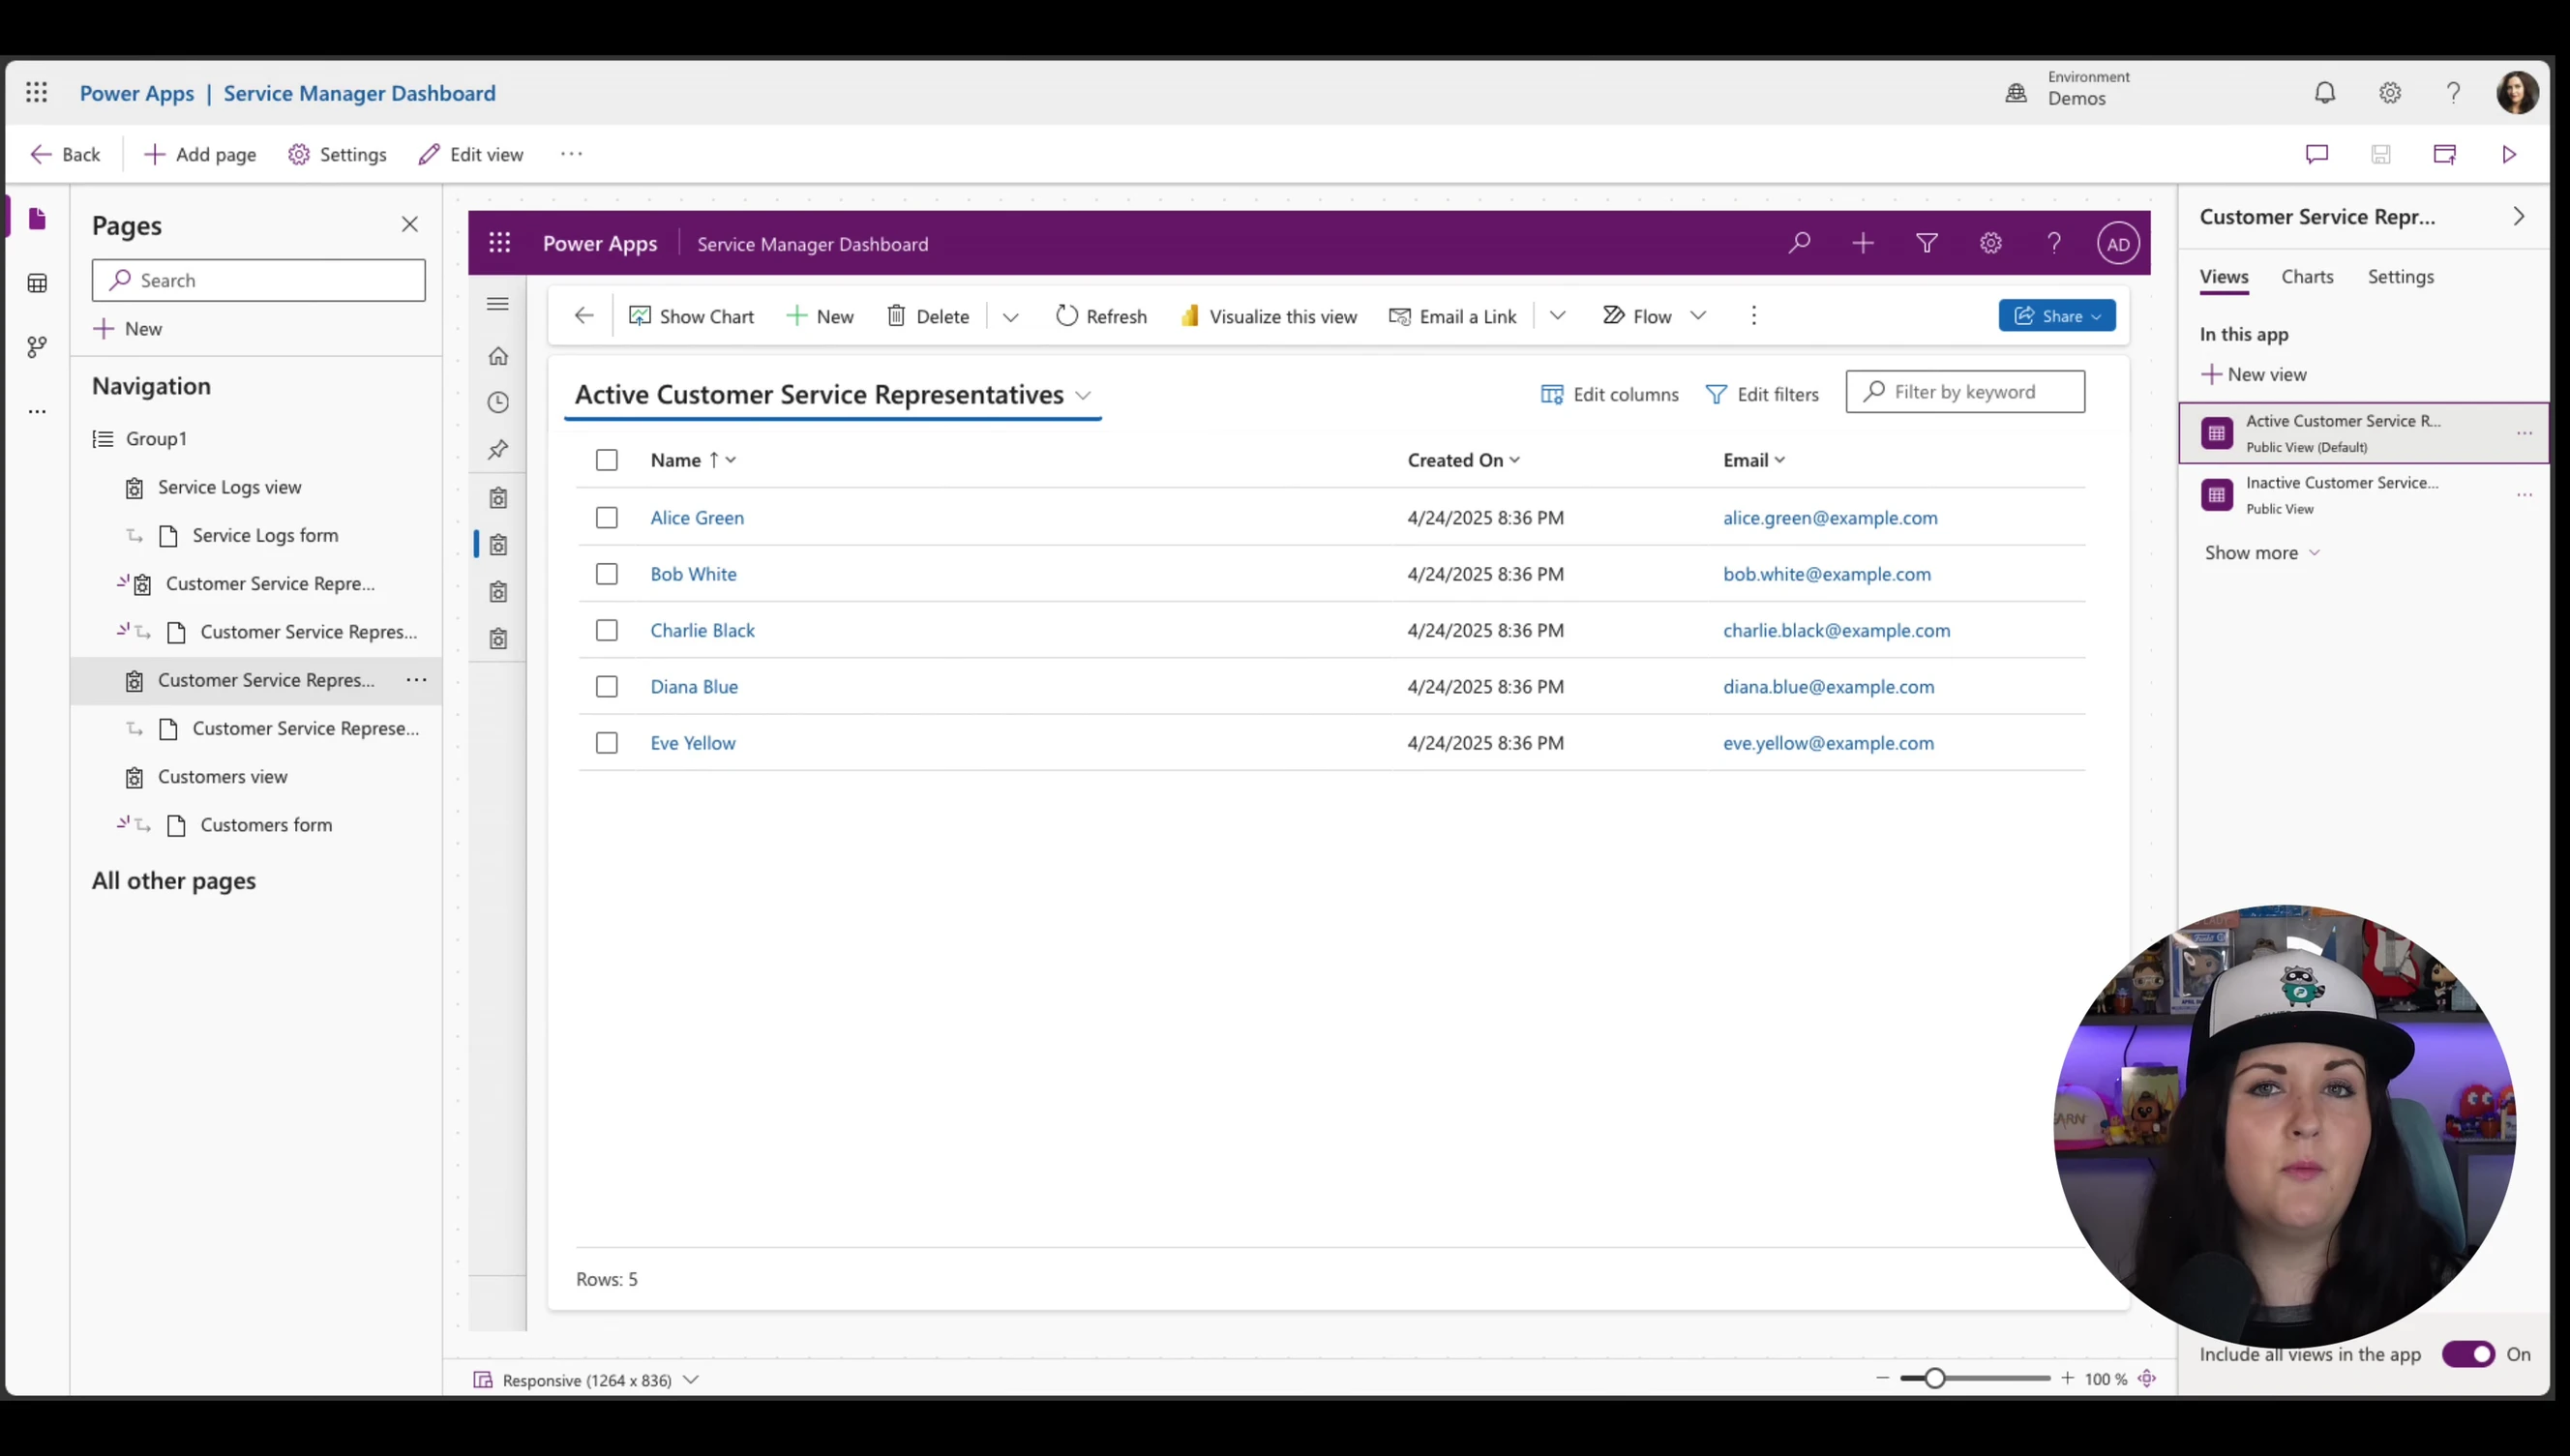
Task: Click the preview app waffle icon
Action: 500,243
